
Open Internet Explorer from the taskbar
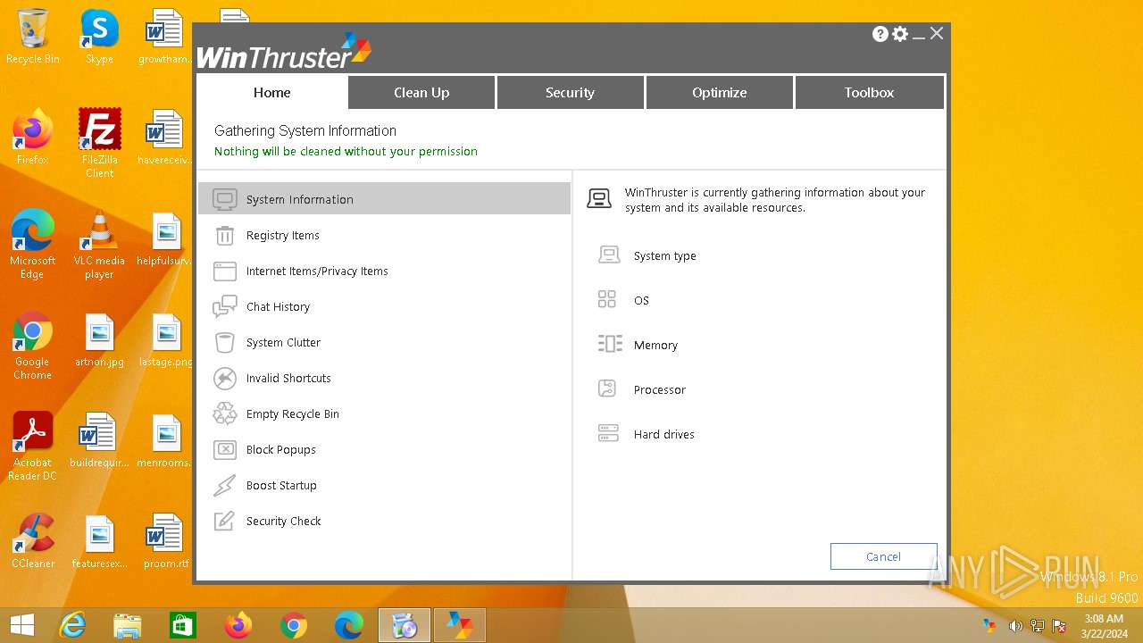coord(72,625)
